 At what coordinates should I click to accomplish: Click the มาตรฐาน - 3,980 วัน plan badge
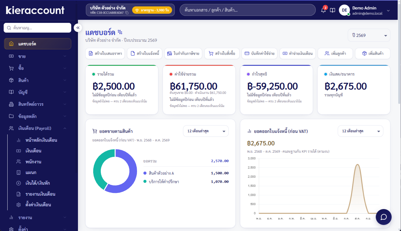pyautogui.click(x=152, y=10)
